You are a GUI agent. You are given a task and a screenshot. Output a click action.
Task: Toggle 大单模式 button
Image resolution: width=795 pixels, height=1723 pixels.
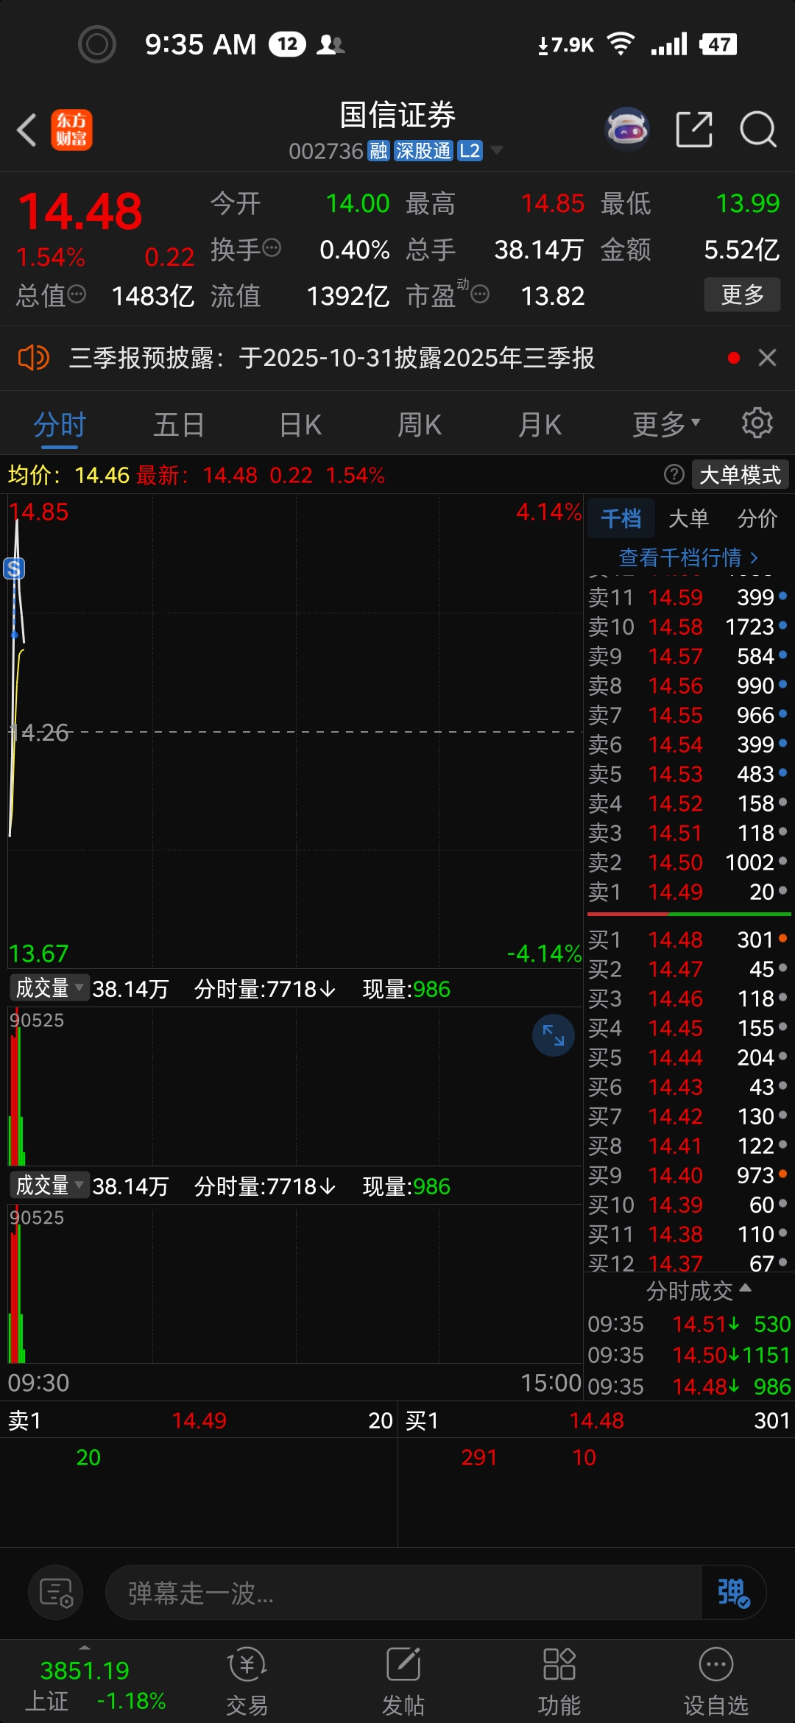pyautogui.click(x=740, y=475)
